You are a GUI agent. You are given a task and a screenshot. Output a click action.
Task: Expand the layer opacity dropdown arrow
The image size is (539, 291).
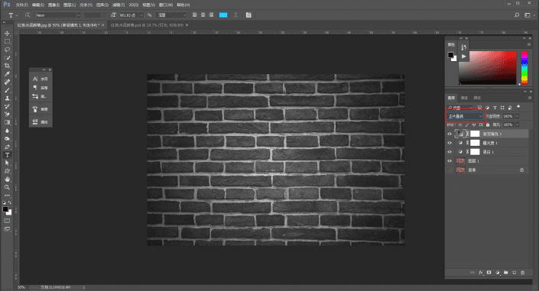click(517, 116)
